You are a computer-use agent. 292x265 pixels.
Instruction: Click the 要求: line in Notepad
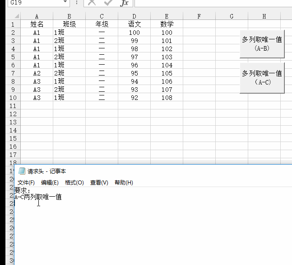coord(22,190)
